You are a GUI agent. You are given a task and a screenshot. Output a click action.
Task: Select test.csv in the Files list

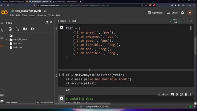click(17, 43)
